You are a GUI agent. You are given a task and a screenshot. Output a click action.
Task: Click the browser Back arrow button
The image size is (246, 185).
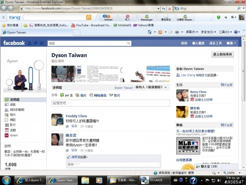click(4, 8)
